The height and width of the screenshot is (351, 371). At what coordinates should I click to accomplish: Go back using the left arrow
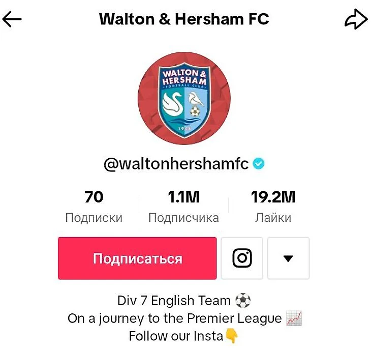[x=12, y=19]
